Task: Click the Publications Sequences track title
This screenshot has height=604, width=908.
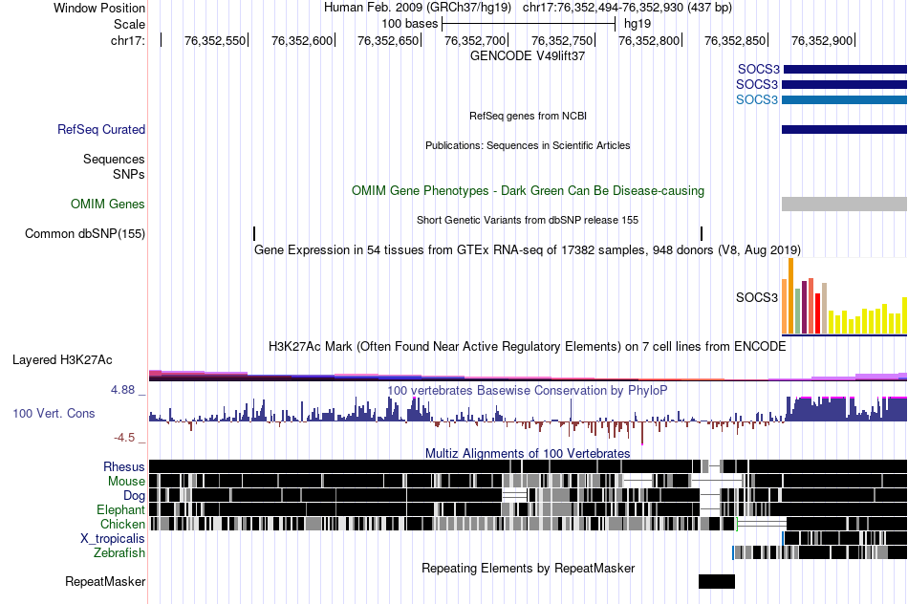Action: 528,145
